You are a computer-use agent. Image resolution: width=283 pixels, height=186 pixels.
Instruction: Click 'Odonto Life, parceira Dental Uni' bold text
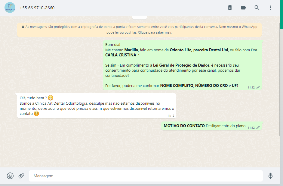[199, 50]
